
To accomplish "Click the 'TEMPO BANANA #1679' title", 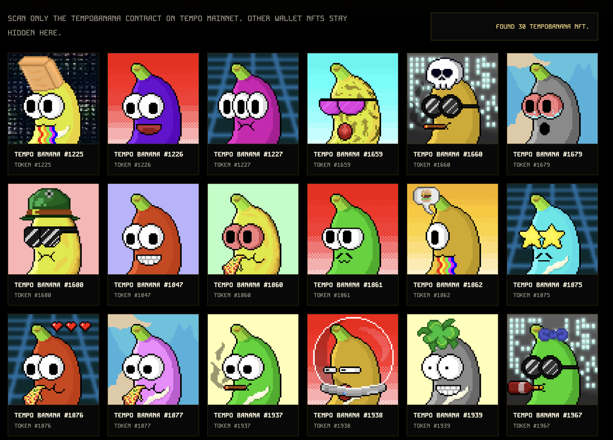I will coord(548,154).
